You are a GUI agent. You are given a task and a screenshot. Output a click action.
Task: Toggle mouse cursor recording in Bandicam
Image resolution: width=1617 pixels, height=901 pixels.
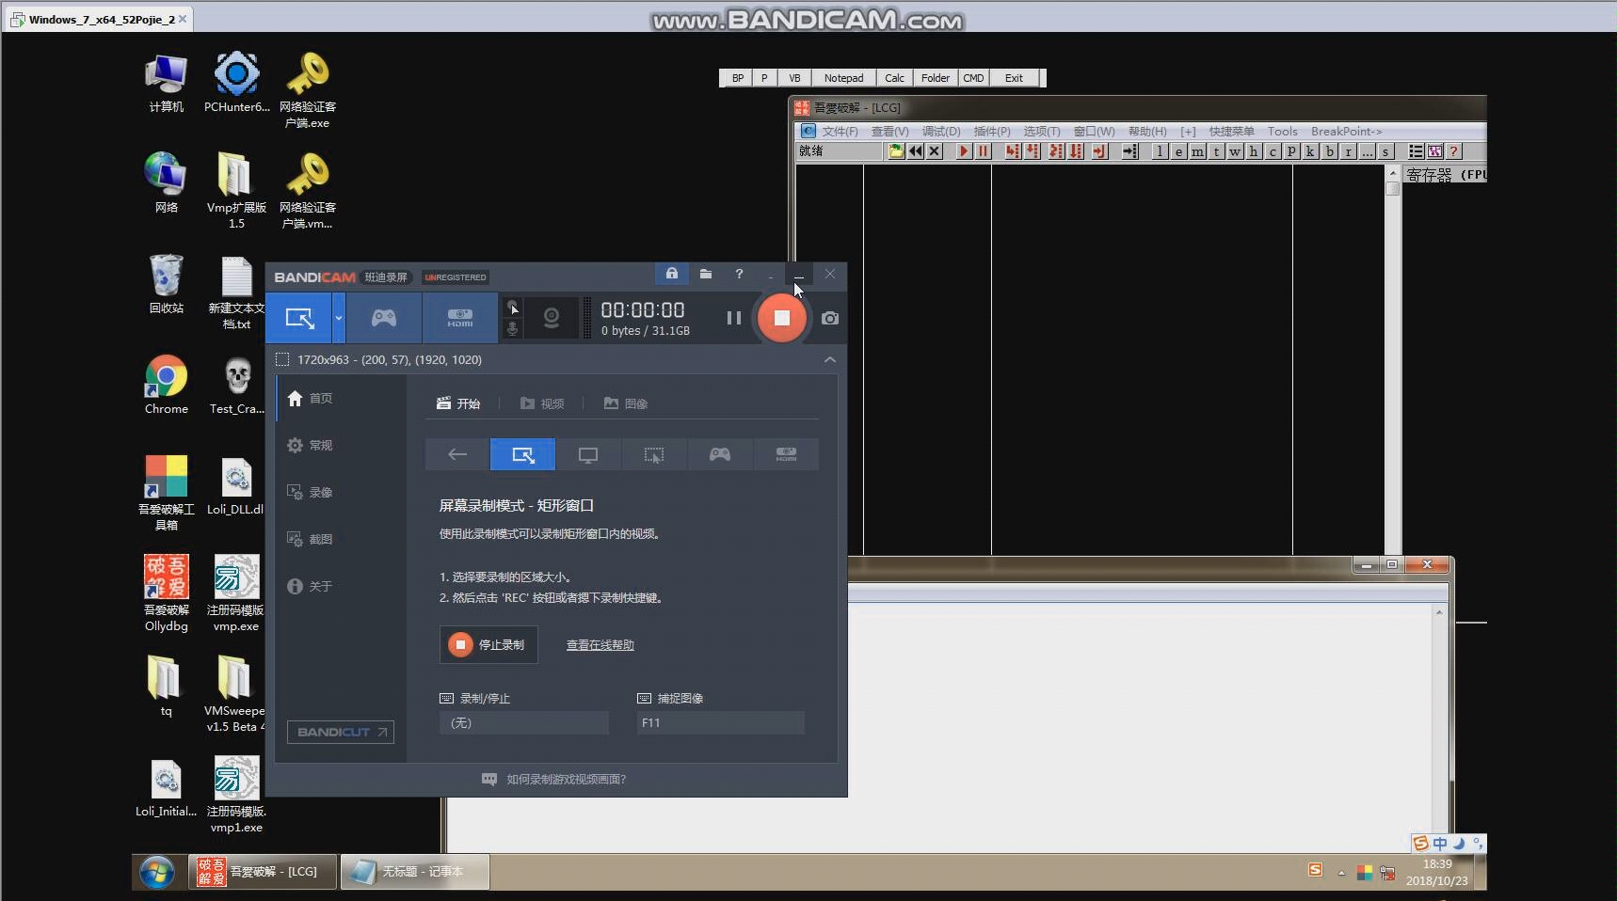pyautogui.click(x=513, y=308)
